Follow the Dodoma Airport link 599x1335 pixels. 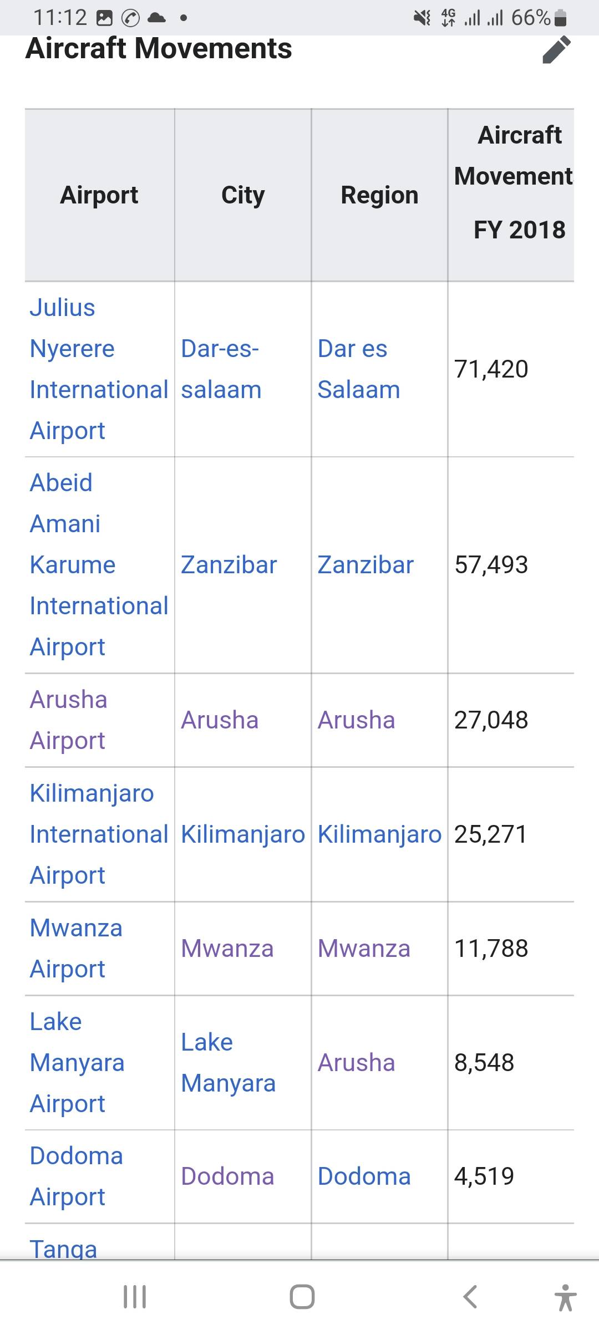[76, 1176]
